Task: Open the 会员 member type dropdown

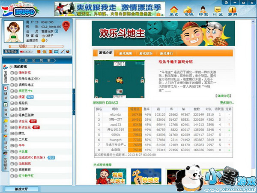Action: (56, 31)
